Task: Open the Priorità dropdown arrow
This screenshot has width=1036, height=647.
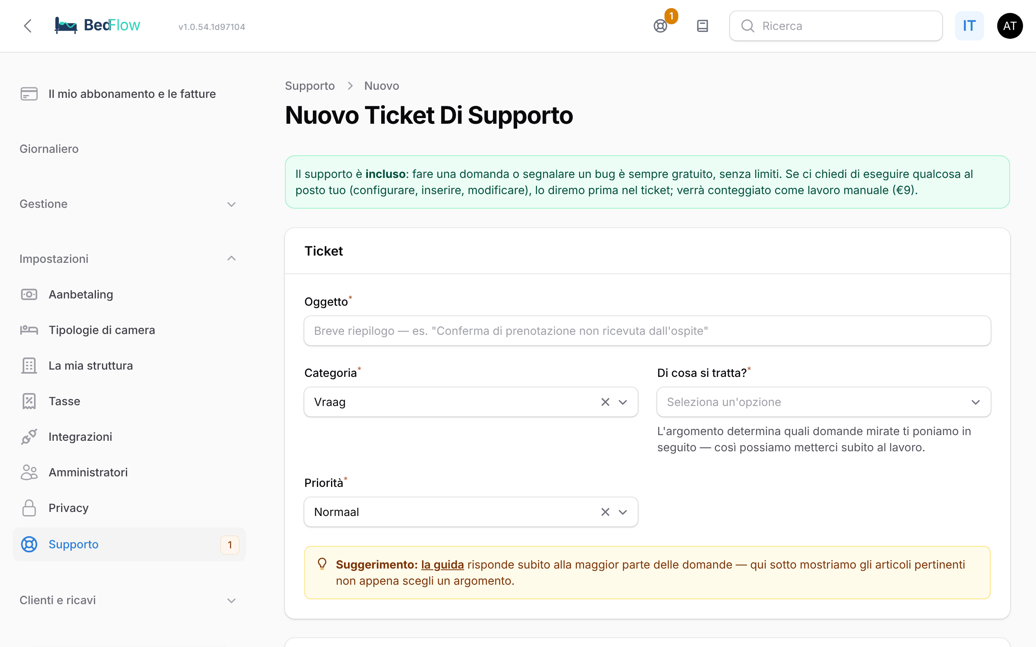Action: 623,512
